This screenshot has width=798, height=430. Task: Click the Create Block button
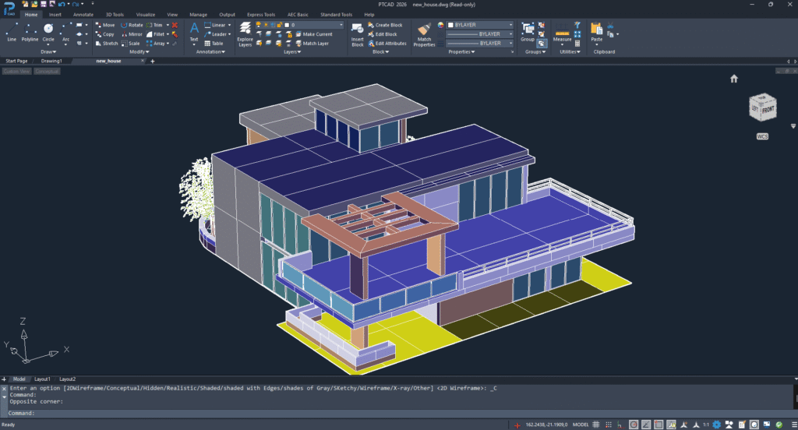click(388, 25)
